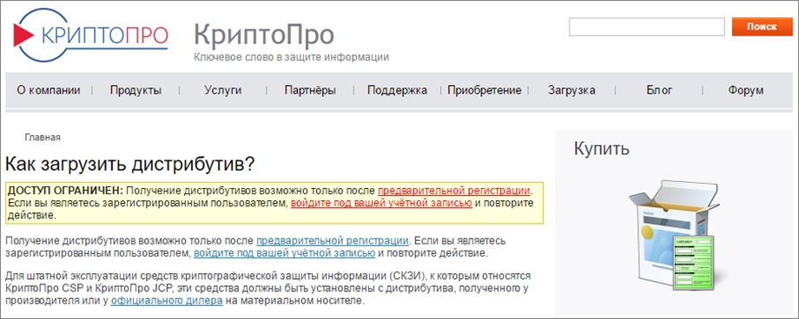Screen dimensions: 799x319
Task: Open the О компании menu
Action: [49, 90]
